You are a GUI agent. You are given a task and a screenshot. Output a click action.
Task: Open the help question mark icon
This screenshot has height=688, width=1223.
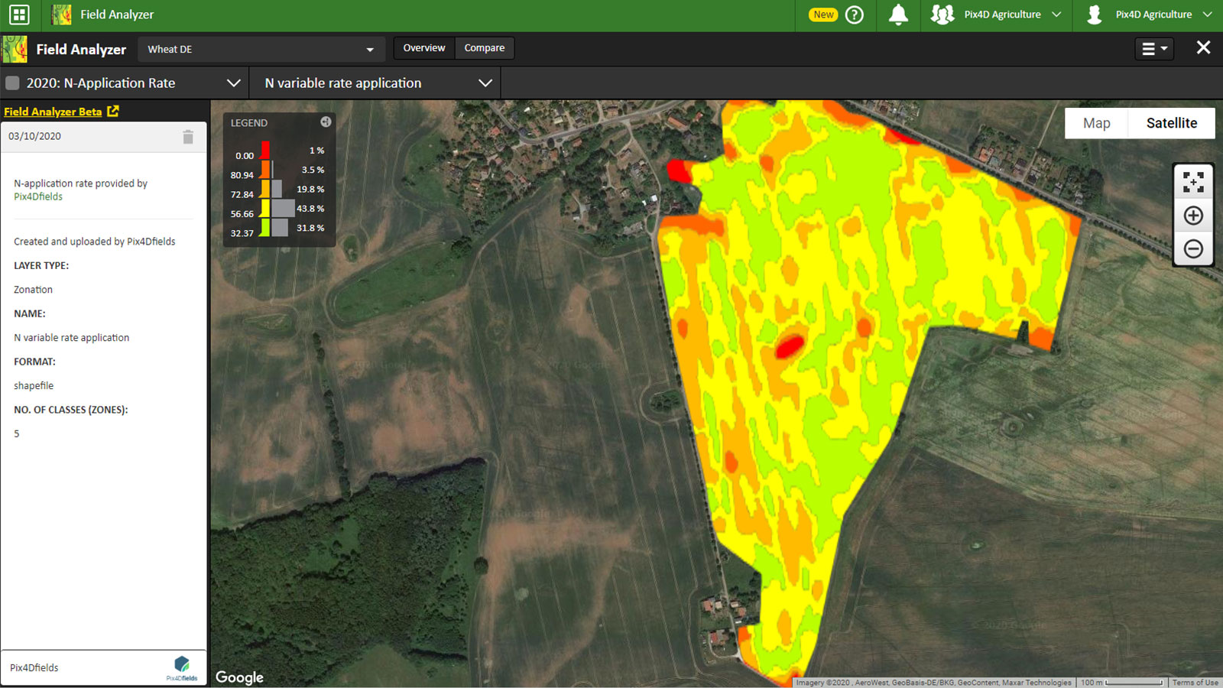(855, 15)
